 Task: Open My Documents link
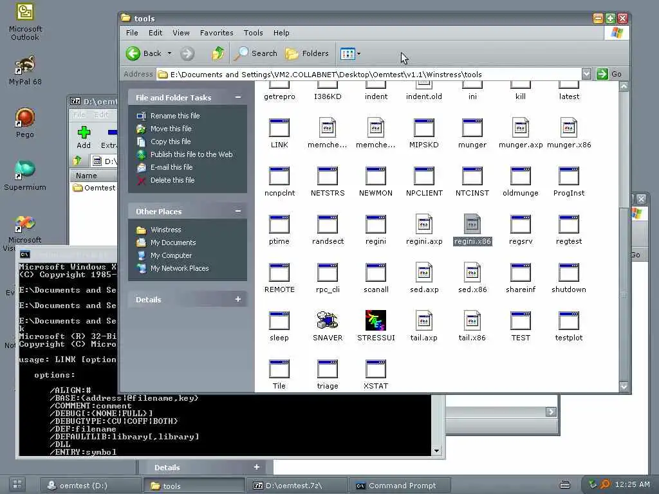point(173,242)
